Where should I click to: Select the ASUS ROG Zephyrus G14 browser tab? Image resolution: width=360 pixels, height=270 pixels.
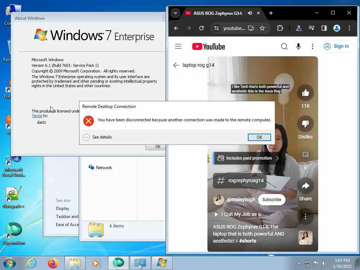pyautogui.click(x=218, y=13)
